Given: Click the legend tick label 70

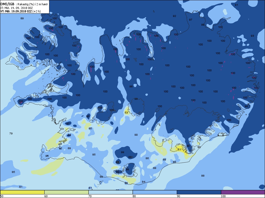Looking at the screenshot, I should tap(90, 196).
